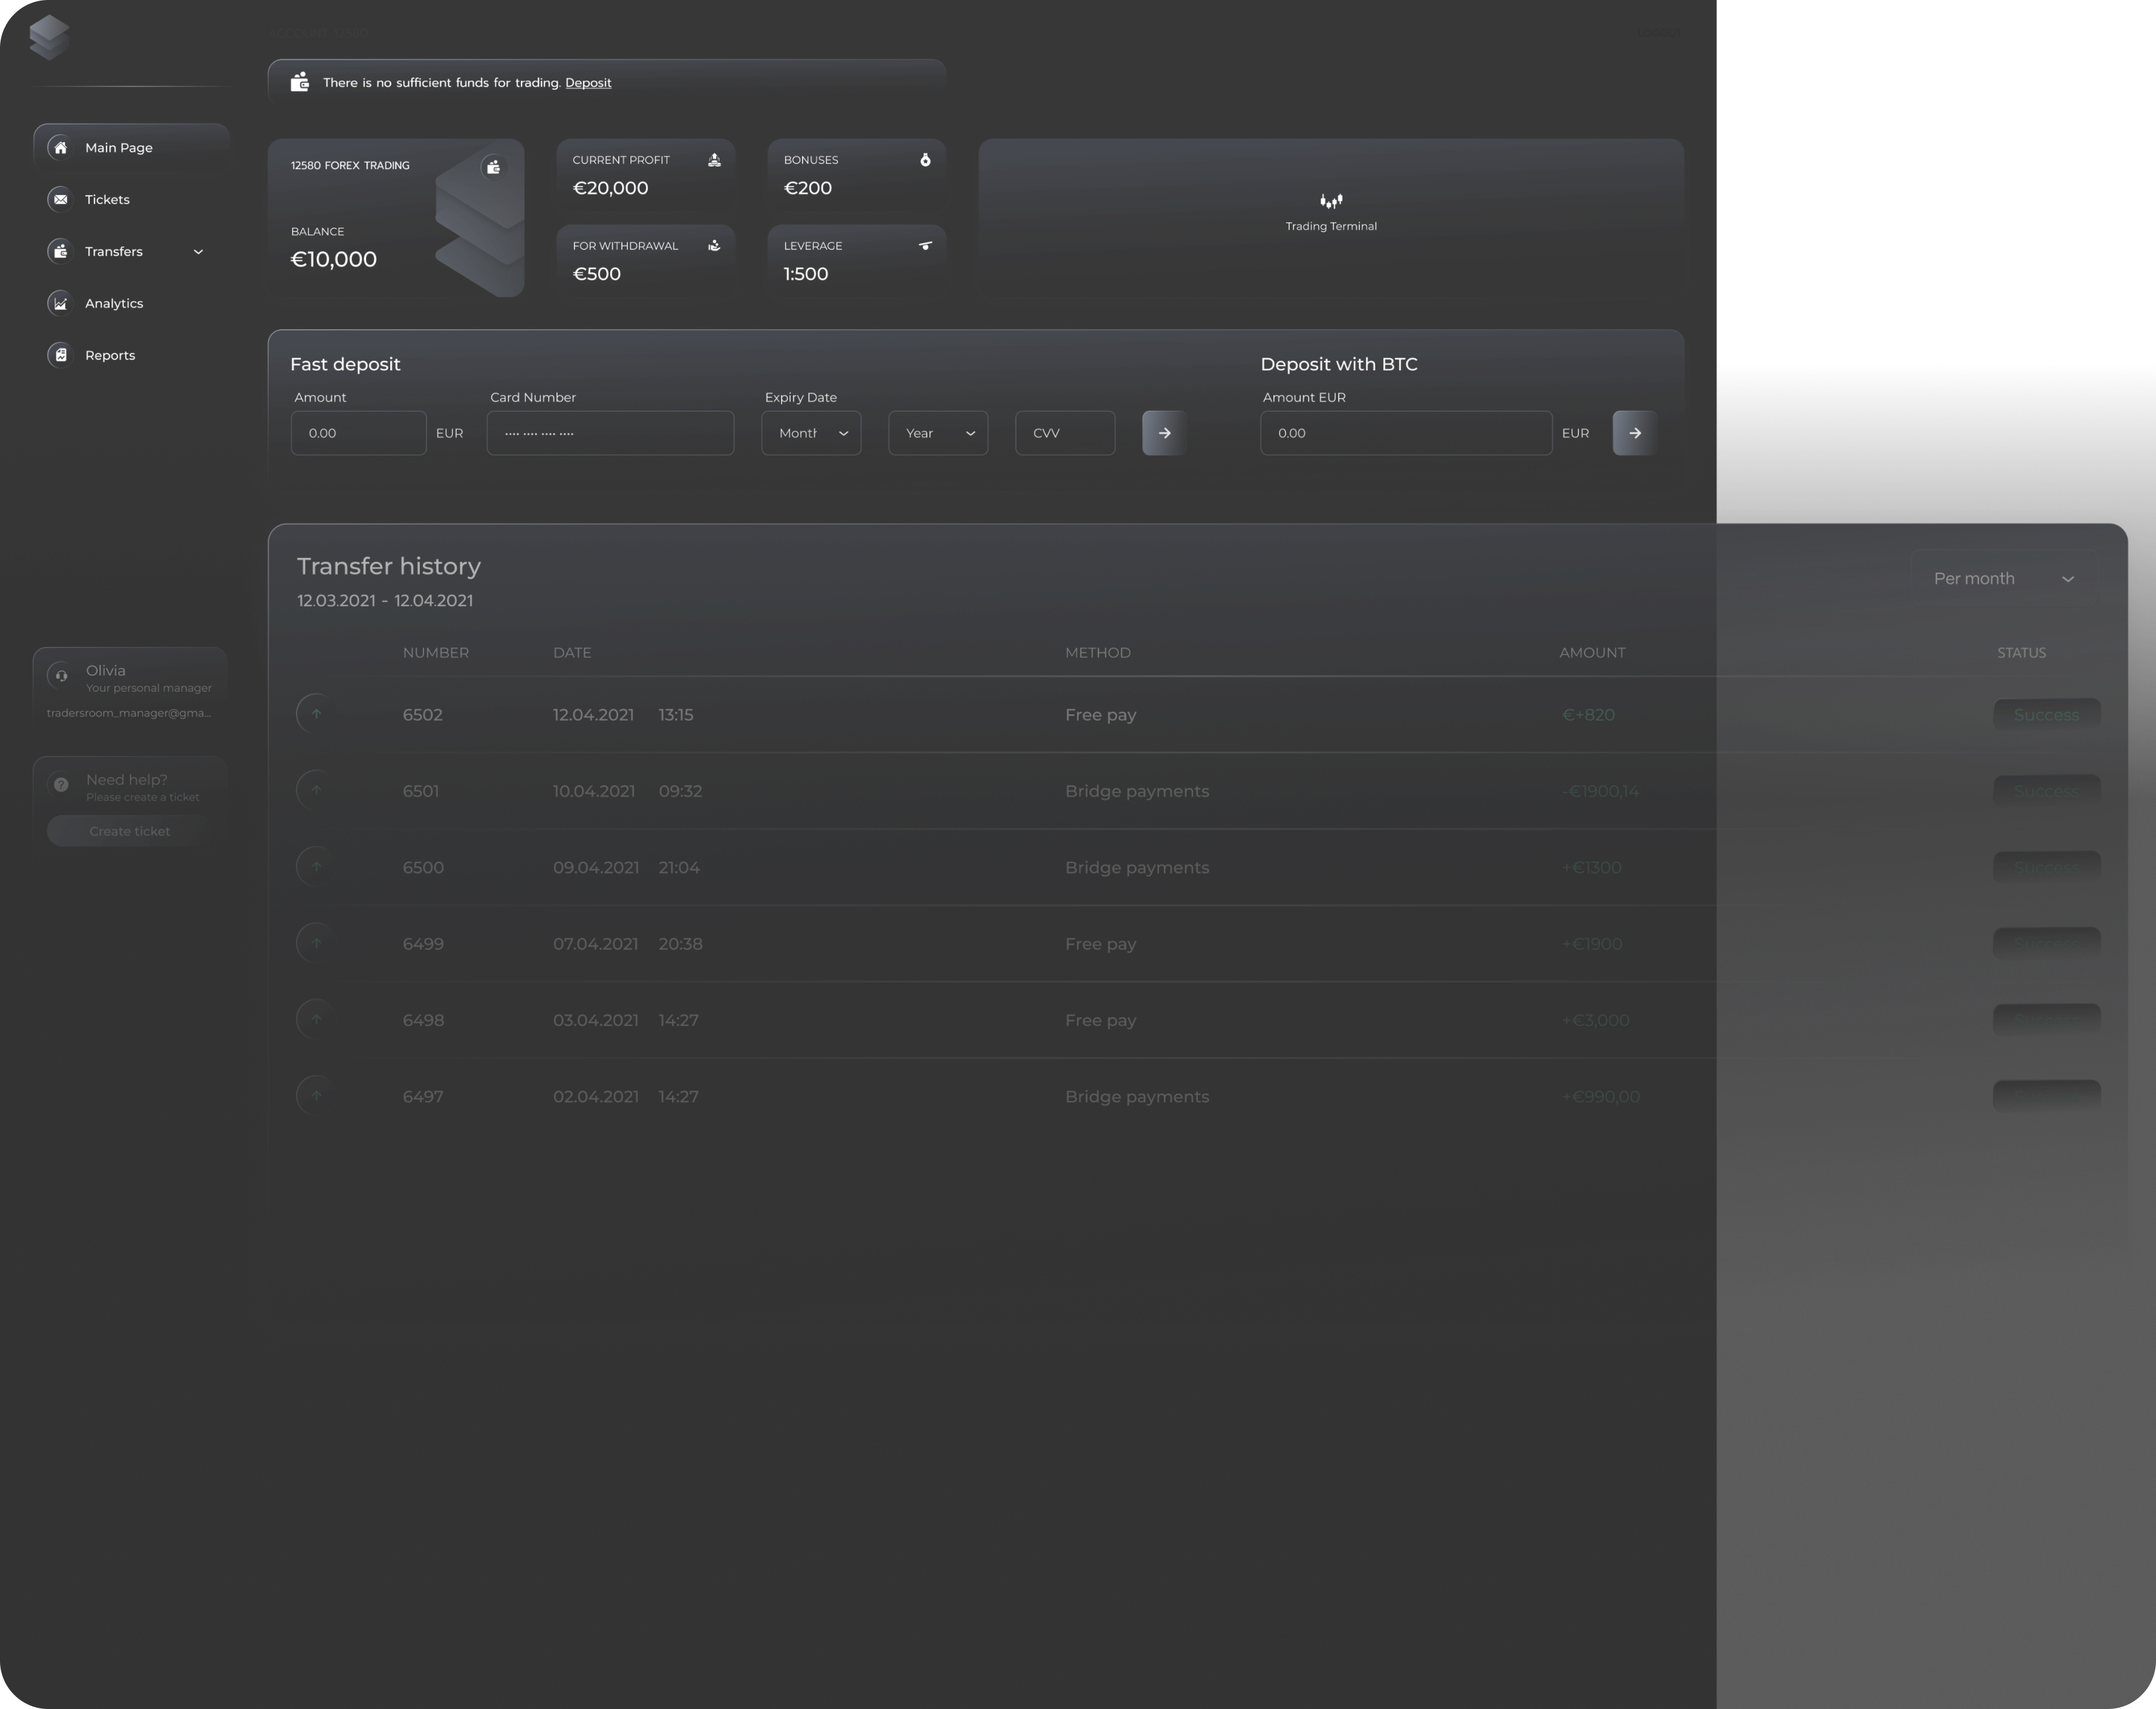Go to Analytics in the sidebar
Image resolution: width=2156 pixels, height=1709 pixels.
pos(113,304)
